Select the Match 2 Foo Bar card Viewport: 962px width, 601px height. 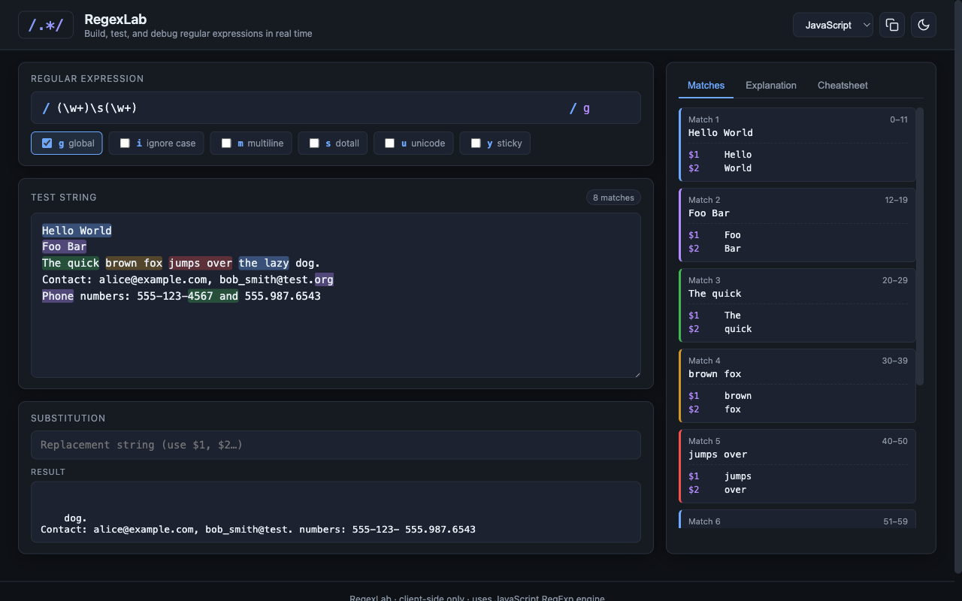coord(797,225)
